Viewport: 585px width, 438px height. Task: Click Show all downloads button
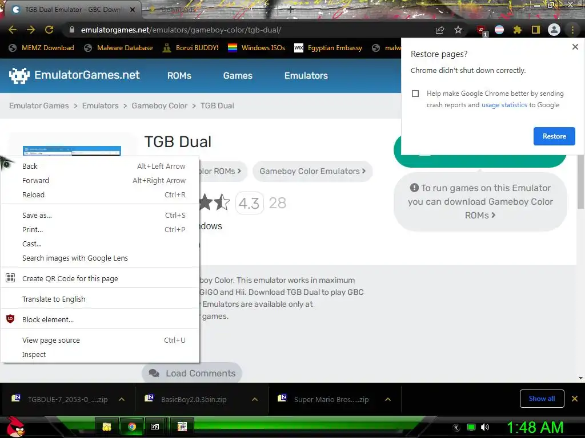[x=542, y=399]
